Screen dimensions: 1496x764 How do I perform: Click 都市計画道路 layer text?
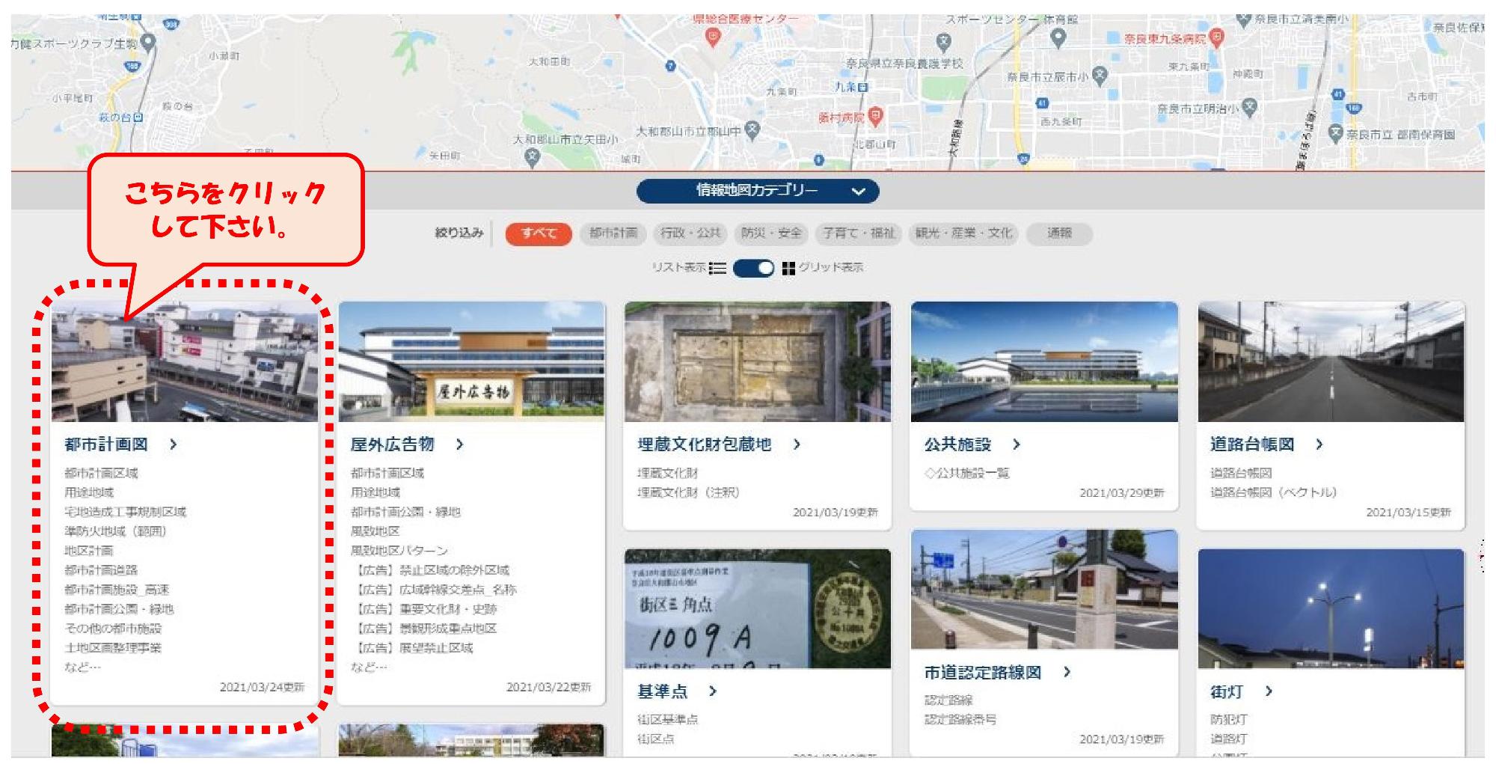coord(101,570)
